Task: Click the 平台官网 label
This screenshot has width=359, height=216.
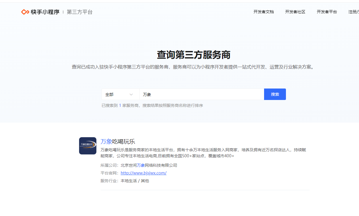Action: (x=109, y=173)
